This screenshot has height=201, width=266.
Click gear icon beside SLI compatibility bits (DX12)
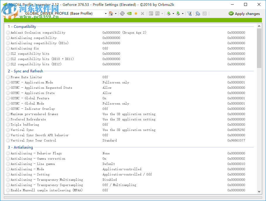click(8, 64)
